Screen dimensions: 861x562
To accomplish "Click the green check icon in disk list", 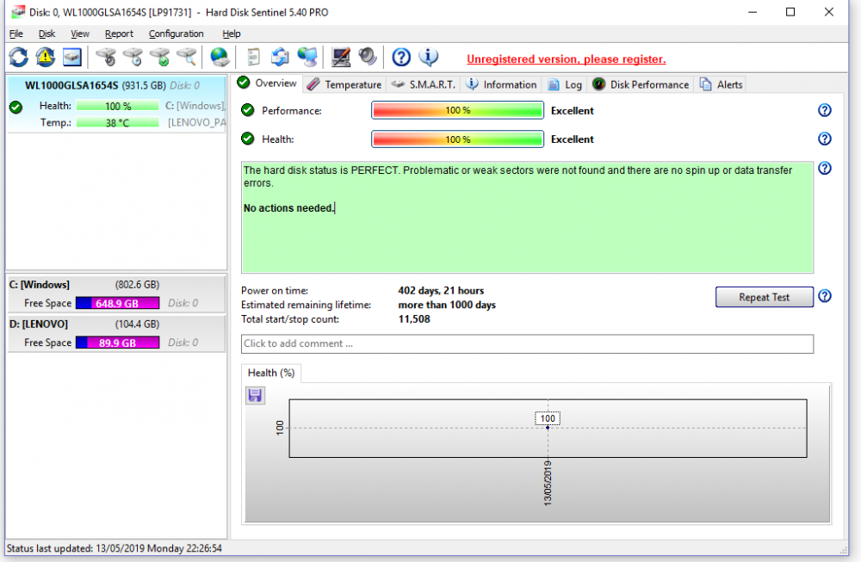I will point(15,107).
